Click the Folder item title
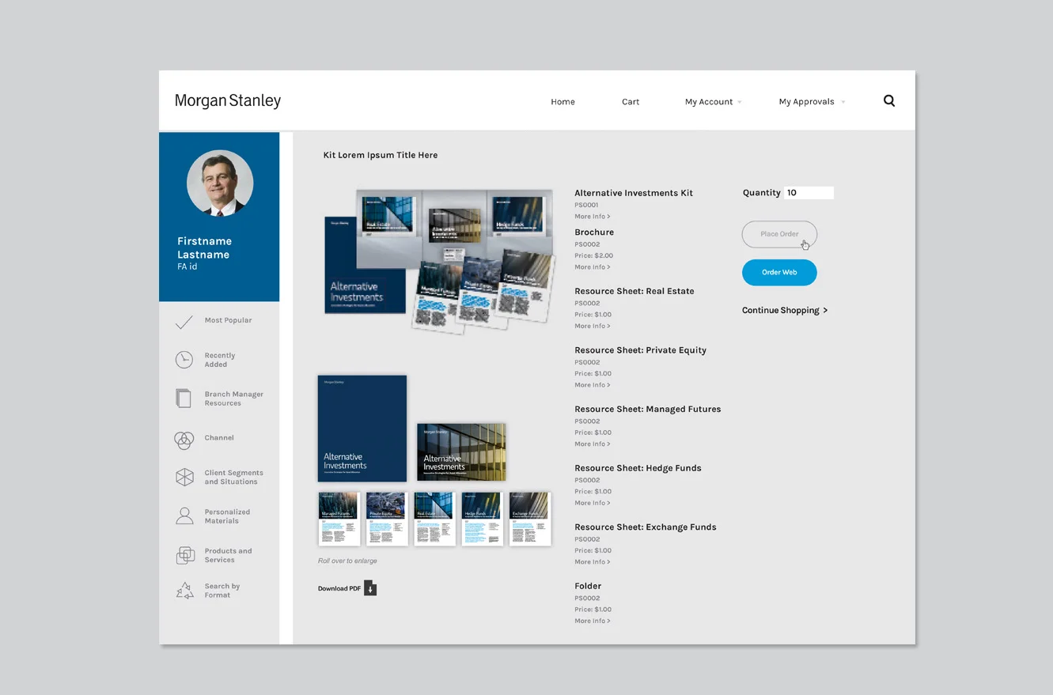This screenshot has height=695, width=1053. pyautogui.click(x=588, y=587)
